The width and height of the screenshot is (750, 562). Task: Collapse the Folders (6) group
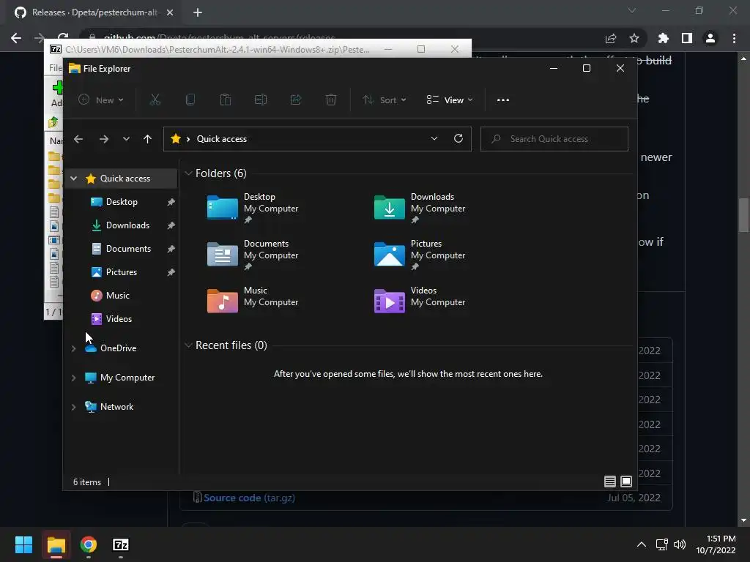coord(188,173)
